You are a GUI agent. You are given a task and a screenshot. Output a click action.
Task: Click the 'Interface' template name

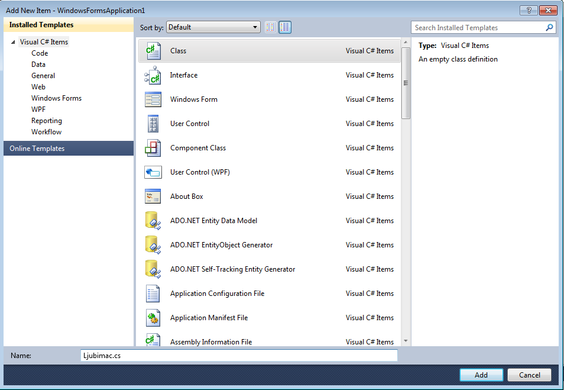[x=184, y=75]
